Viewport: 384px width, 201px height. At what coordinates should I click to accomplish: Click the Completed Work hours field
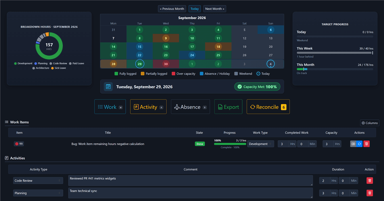[283, 144]
